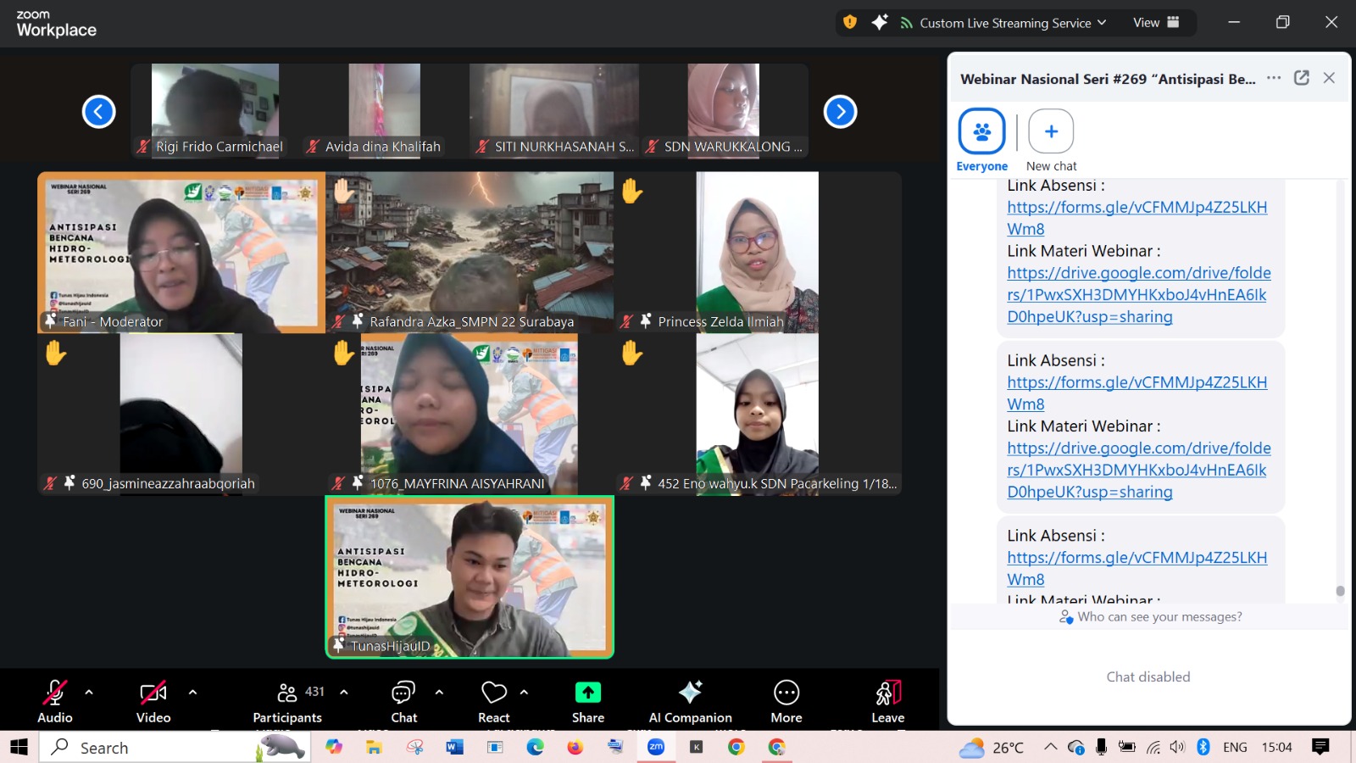This screenshot has height=763, width=1356.
Task: Open the AI Companion panel
Action: [690, 702]
